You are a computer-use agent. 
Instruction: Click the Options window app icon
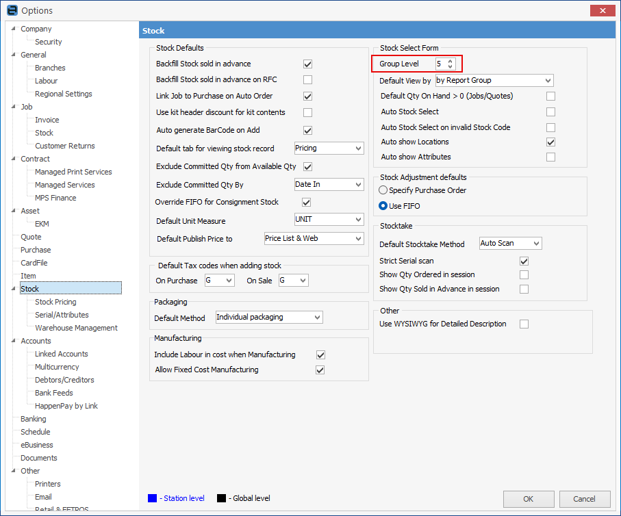pos(12,10)
